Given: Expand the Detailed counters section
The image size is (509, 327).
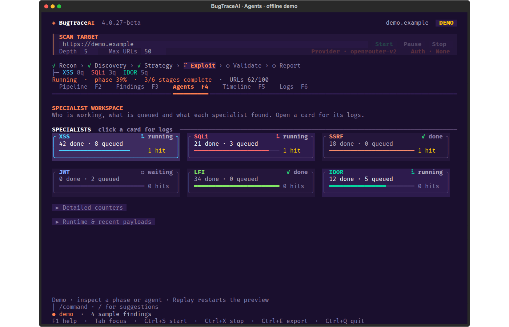Looking at the screenshot, I should [x=89, y=208].
